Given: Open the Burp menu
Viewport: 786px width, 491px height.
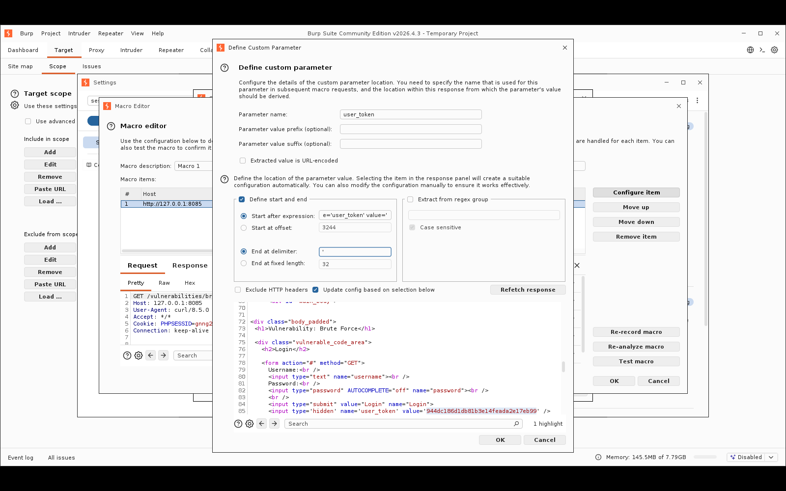Looking at the screenshot, I should point(27,33).
